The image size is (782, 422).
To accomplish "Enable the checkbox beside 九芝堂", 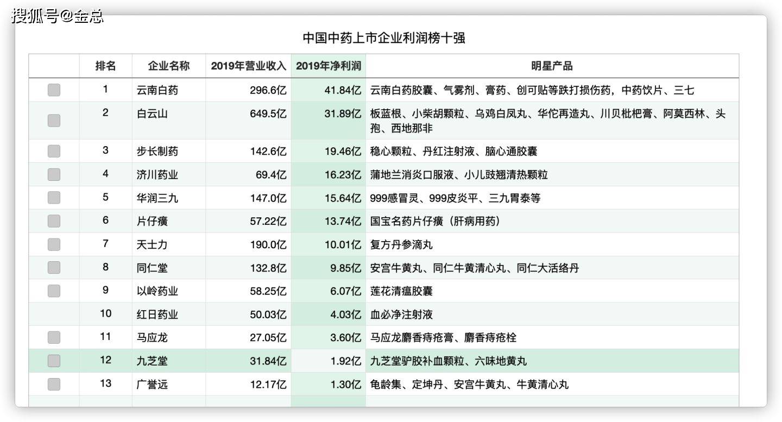I will pyautogui.click(x=53, y=361).
